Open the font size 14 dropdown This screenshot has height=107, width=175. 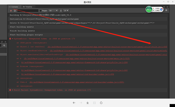coord(66,11)
